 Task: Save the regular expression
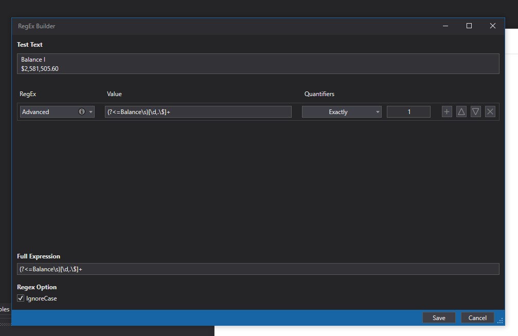click(439, 318)
